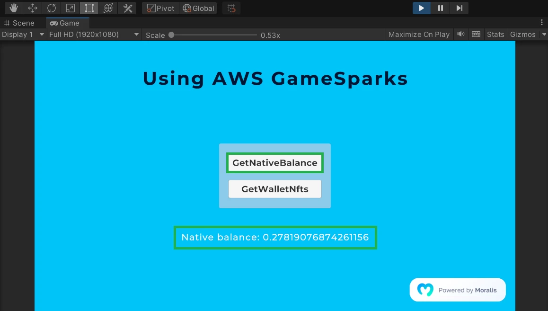548x311 pixels.
Task: Pause the game with the Pause button
Action: point(440,8)
